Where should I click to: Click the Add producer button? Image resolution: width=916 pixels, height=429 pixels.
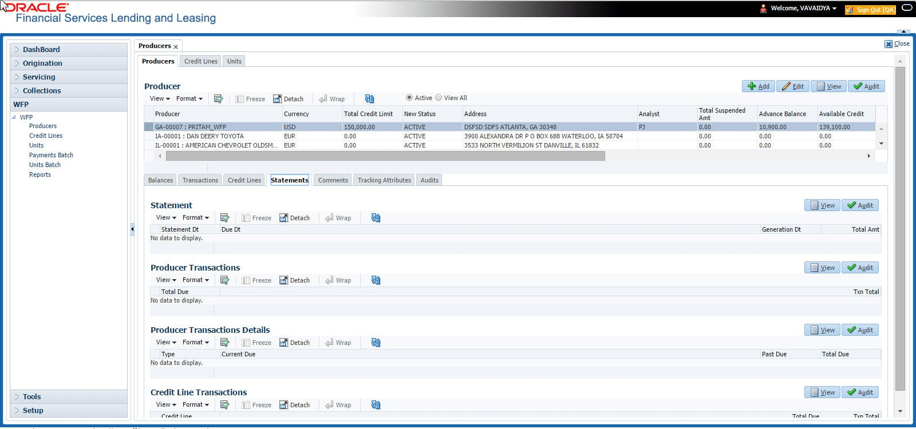[x=759, y=86]
